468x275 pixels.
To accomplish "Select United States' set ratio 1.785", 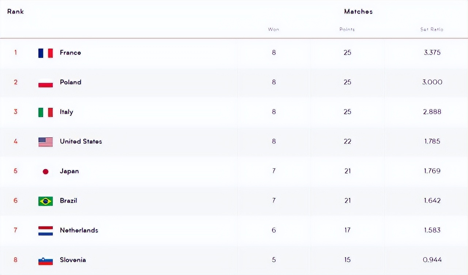I will pos(432,142).
